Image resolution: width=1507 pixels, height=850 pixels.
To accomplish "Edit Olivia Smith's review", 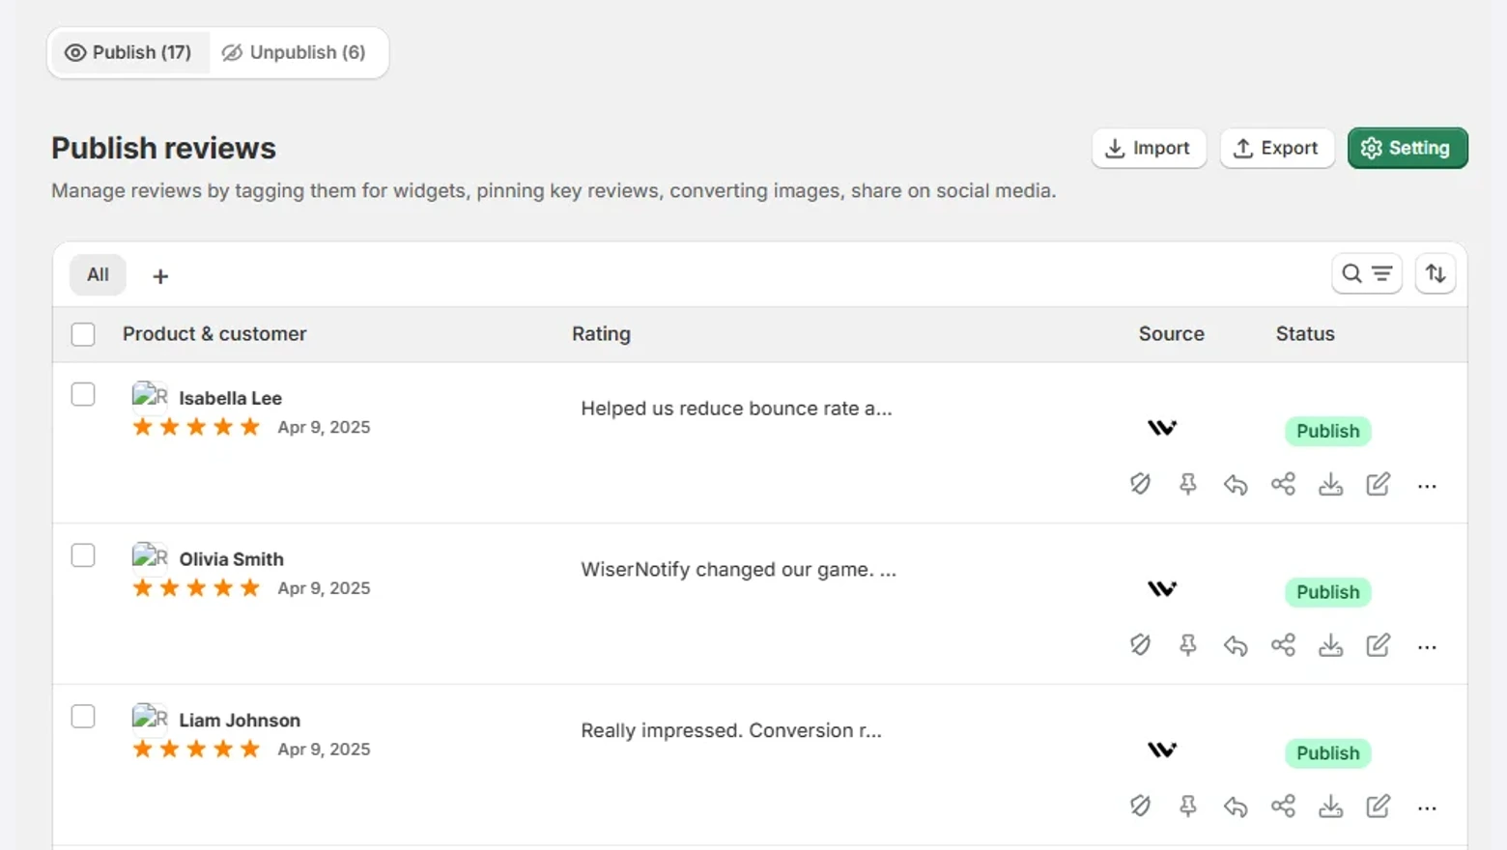I will coord(1379,645).
